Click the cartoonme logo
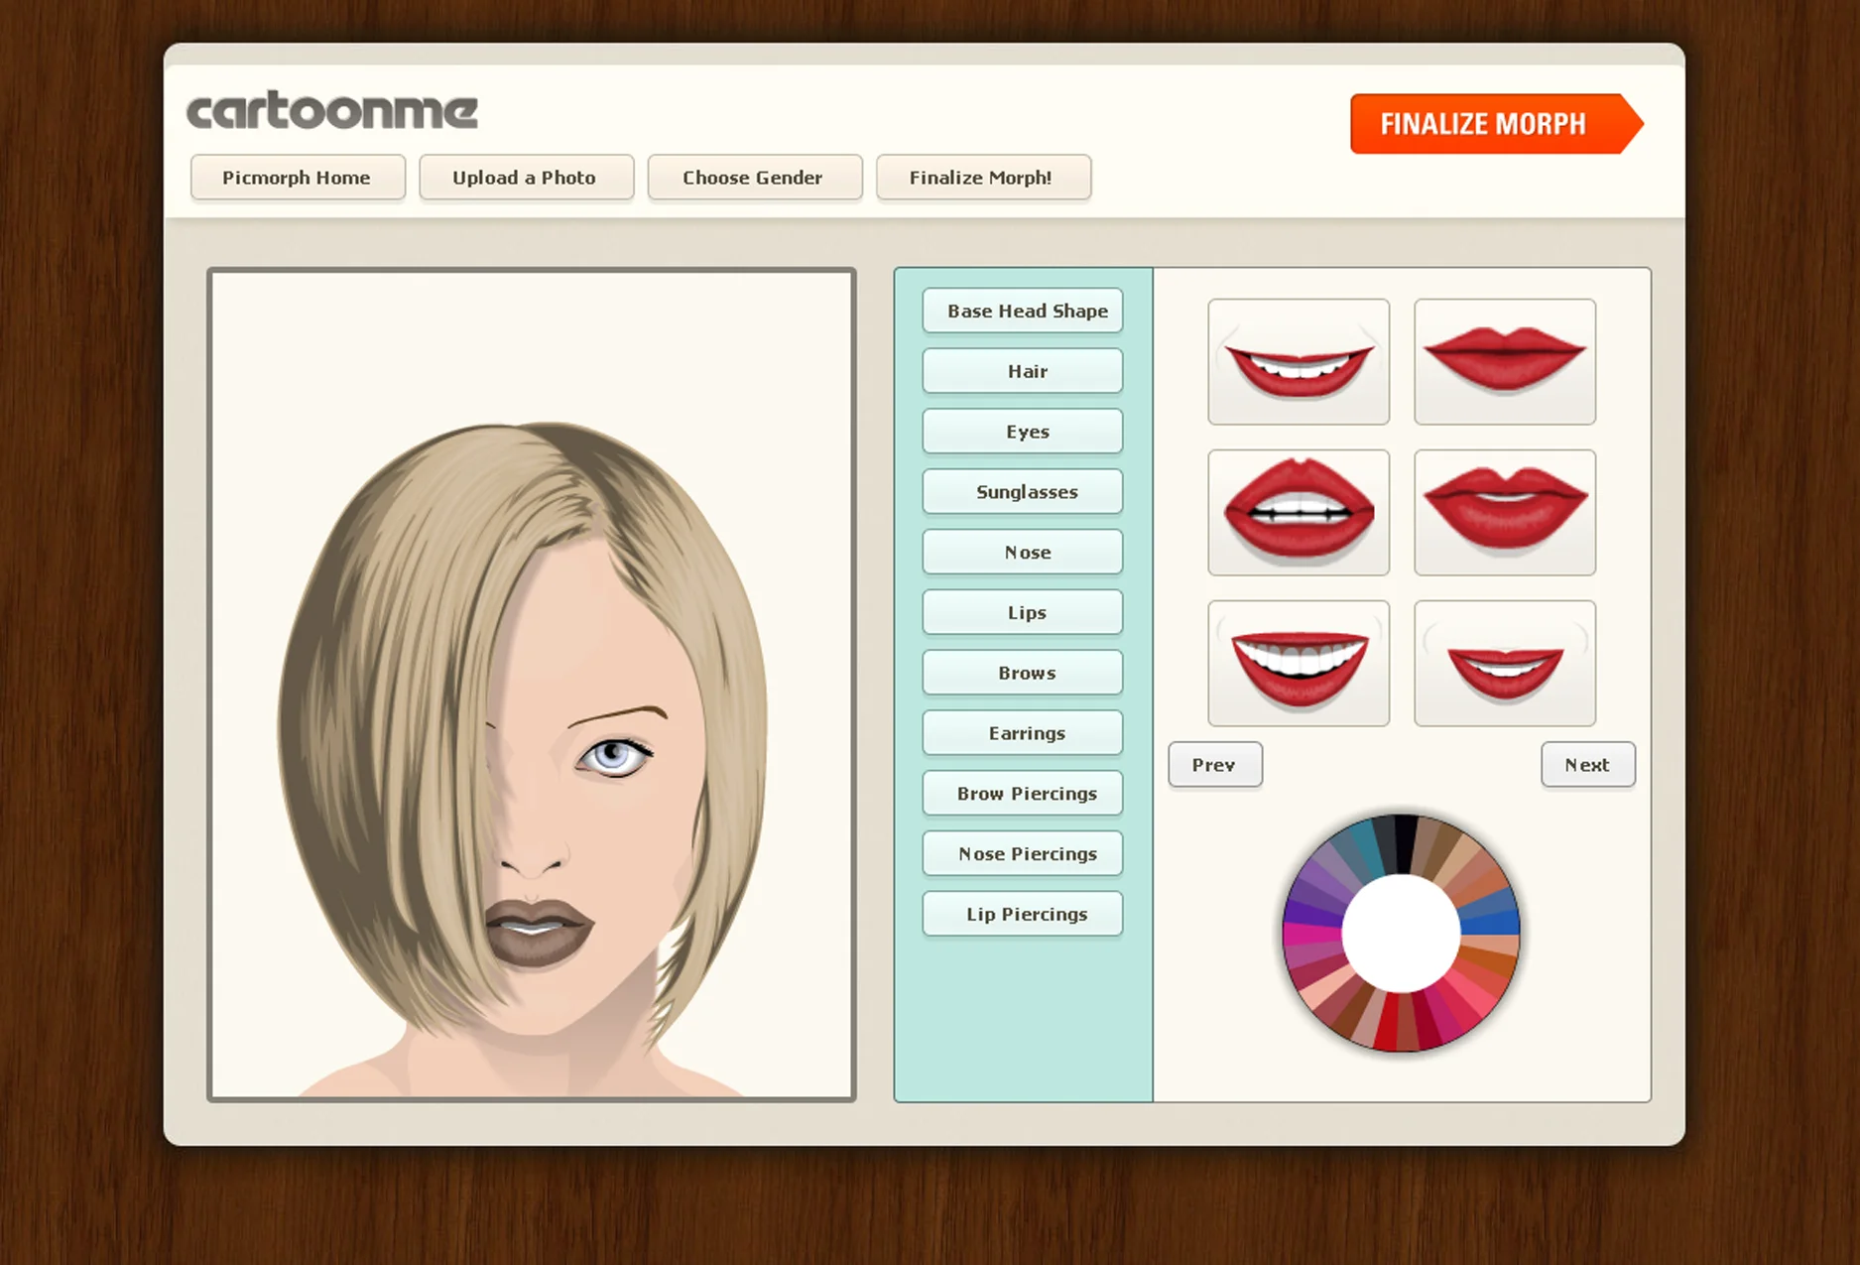This screenshot has width=1860, height=1265. tap(332, 112)
